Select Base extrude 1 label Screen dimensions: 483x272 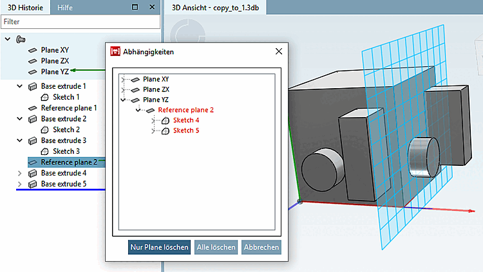(x=64, y=86)
